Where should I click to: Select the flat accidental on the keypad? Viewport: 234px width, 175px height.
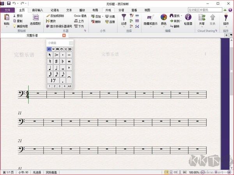(x=62, y=62)
